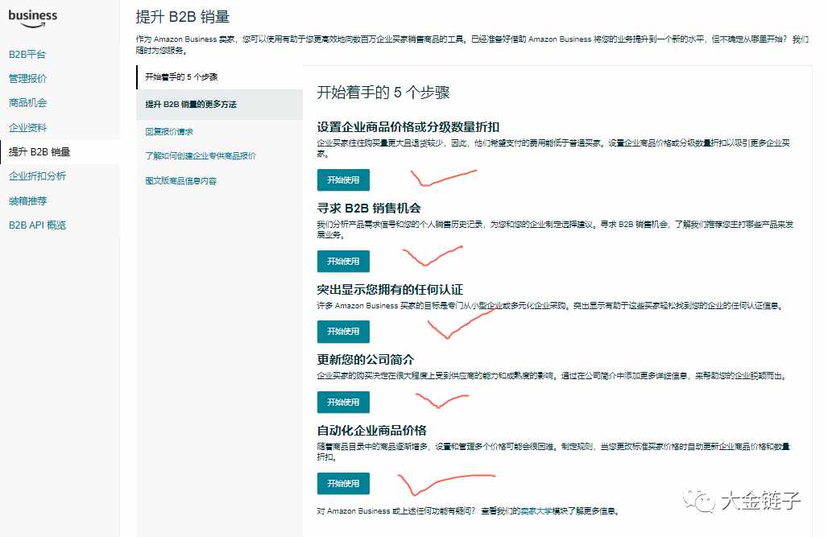828x537 pixels.
Task: Click 开始使用 under 更新您的公司简介
Action: point(343,403)
